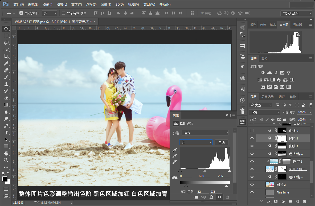Collapse the Properties panel with arrows
This screenshot has height=206, width=315.
pyautogui.click(x=227, y=115)
